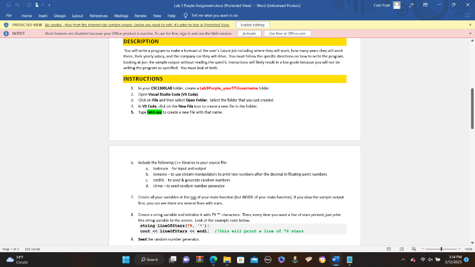Click the zoom in plus button
Viewport: 475px width, 267px height.
click(x=459, y=249)
